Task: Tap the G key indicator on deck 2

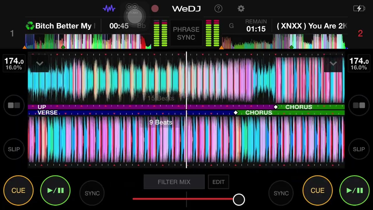Action: click(231, 26)
